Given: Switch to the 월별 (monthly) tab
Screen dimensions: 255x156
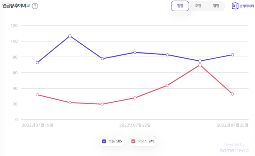Looking at the screenshot, I should click(216, 6).
